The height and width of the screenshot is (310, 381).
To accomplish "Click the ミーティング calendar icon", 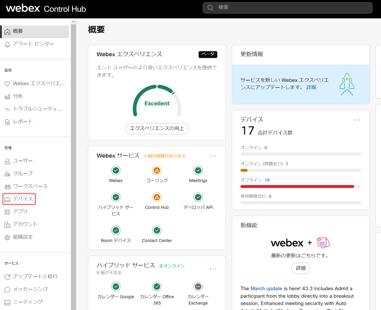I will coord(7,302).
